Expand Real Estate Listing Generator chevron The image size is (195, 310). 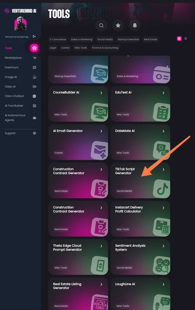point(101,284)
